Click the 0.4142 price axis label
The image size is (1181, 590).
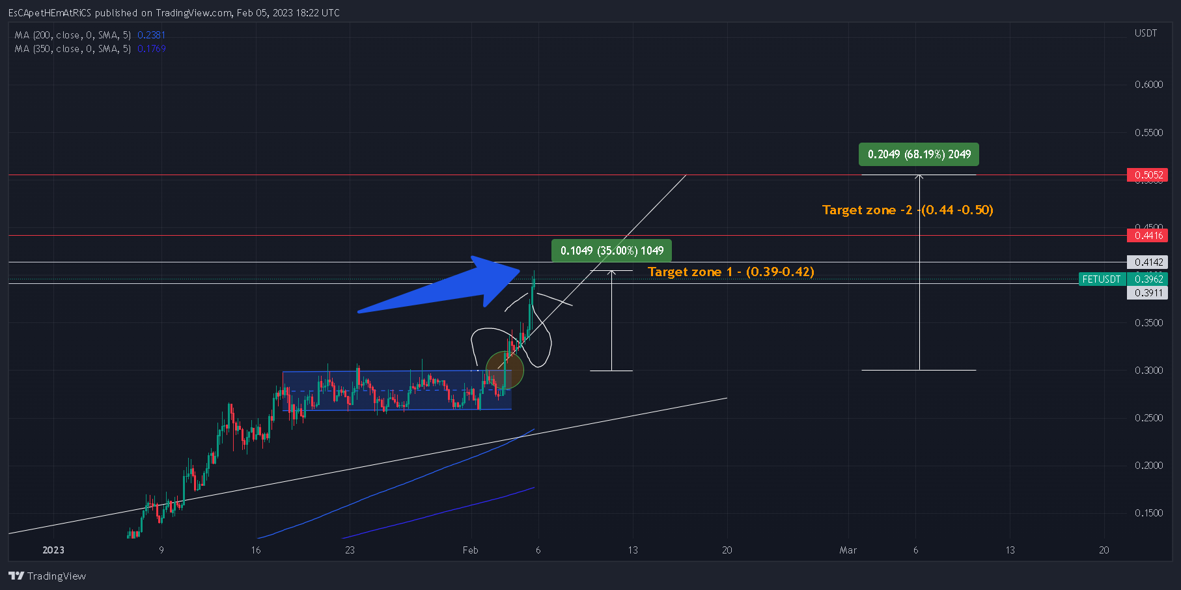pyautogui.click(x=1148, y=262)
